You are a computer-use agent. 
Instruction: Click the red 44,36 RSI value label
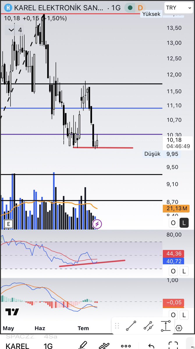click(x=173, y=254)
